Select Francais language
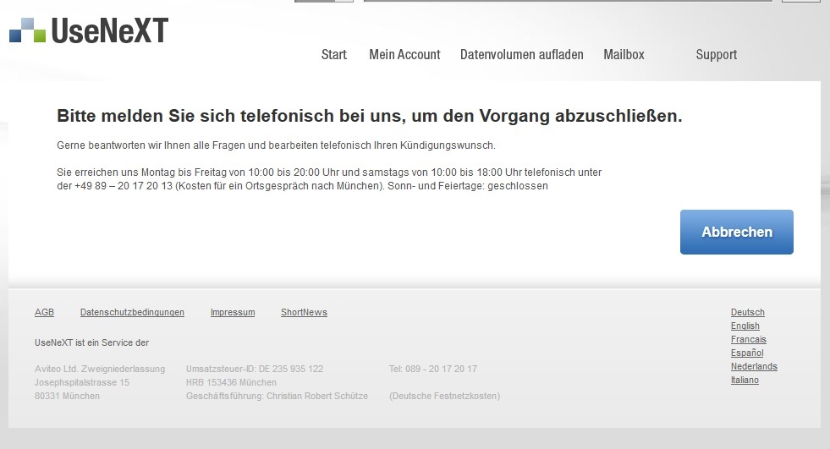Viewport: 830px width, 449px height. pos(748,339)
